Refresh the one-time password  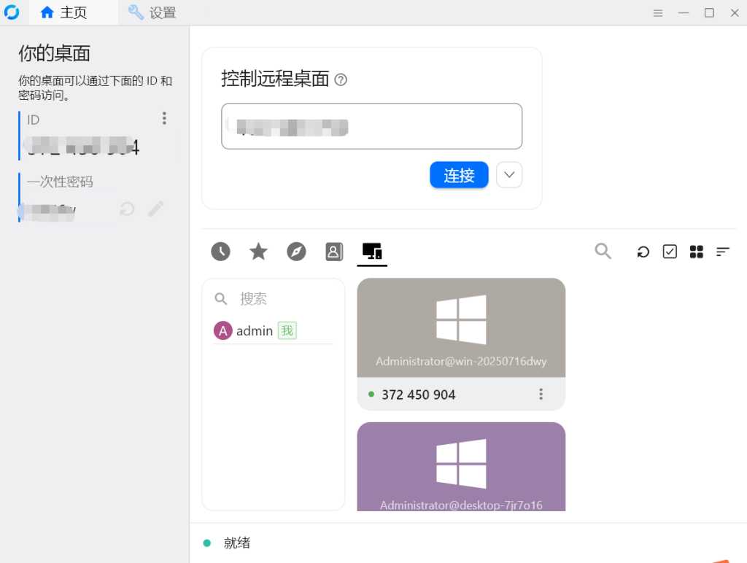(x=127, y=209)
